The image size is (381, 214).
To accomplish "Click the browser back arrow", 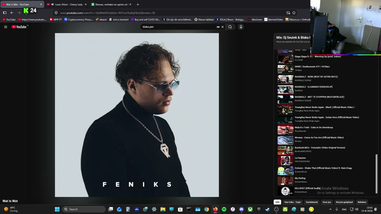I will coord(12,13).
